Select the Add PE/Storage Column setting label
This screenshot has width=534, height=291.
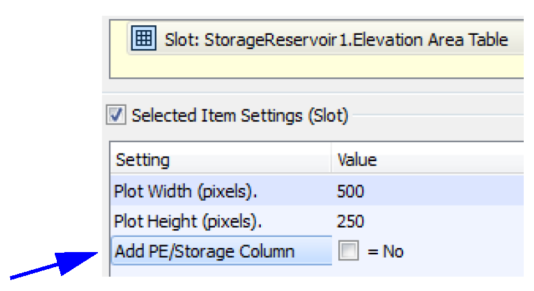click(x=205, y=251)
